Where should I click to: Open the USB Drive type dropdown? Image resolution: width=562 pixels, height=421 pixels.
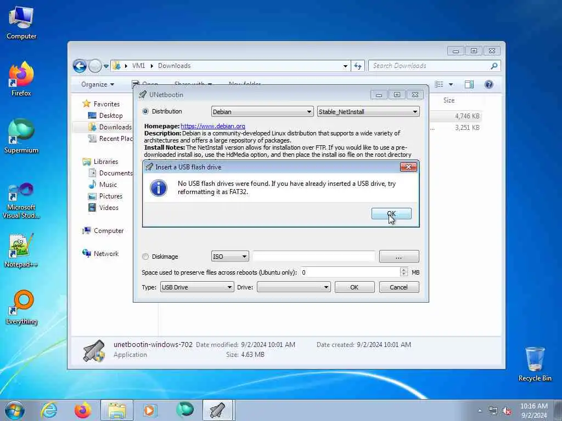coord(197,287)
